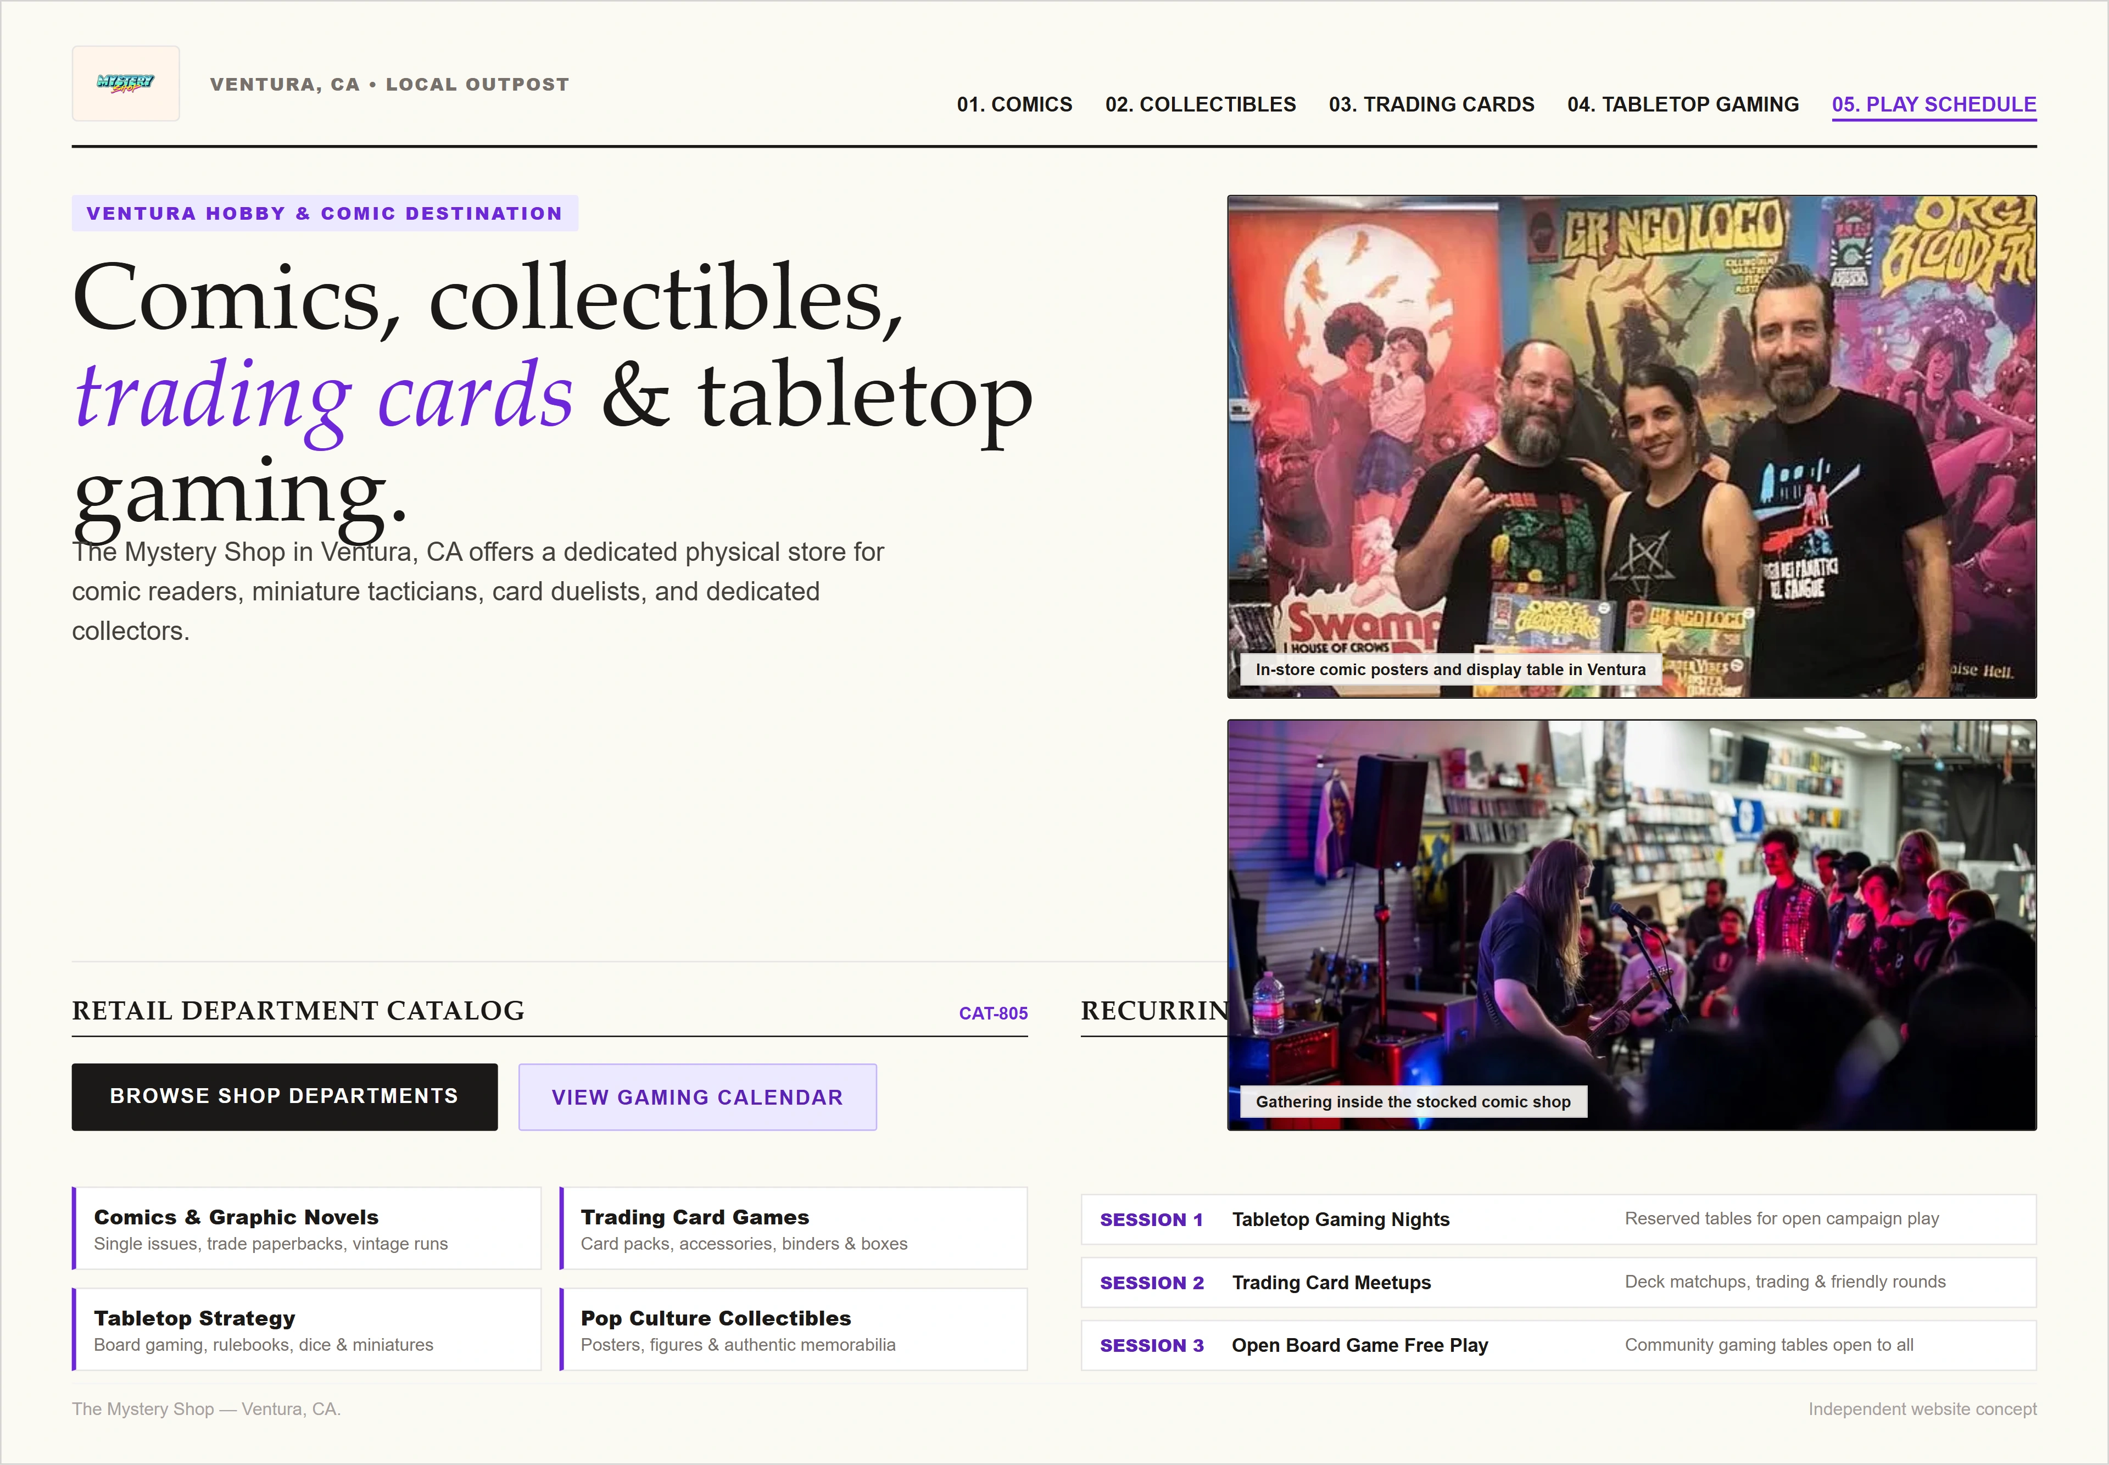The image size is (2109, 1465).
Task: Click the CAT-805 catalog code
Action: point(993,1013)
